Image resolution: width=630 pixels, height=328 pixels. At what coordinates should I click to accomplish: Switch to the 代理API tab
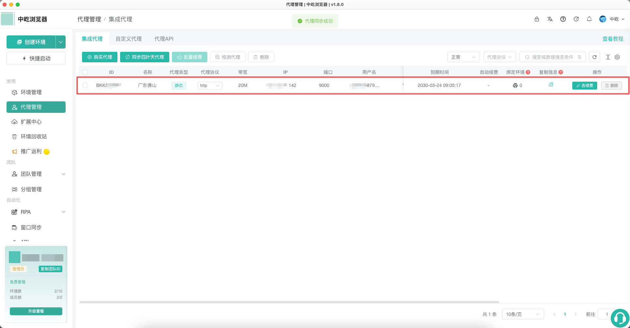pos(164,39)
